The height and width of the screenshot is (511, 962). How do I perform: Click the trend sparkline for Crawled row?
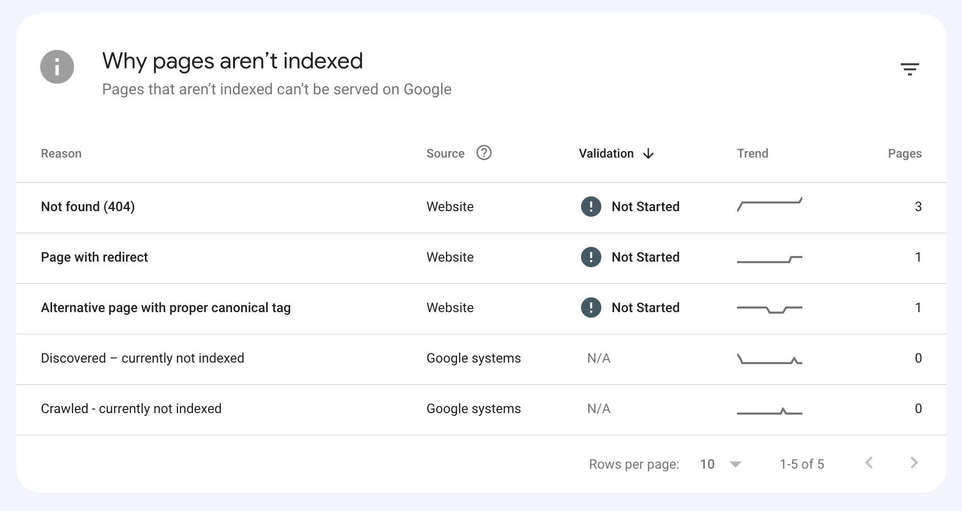click(770, 411)
